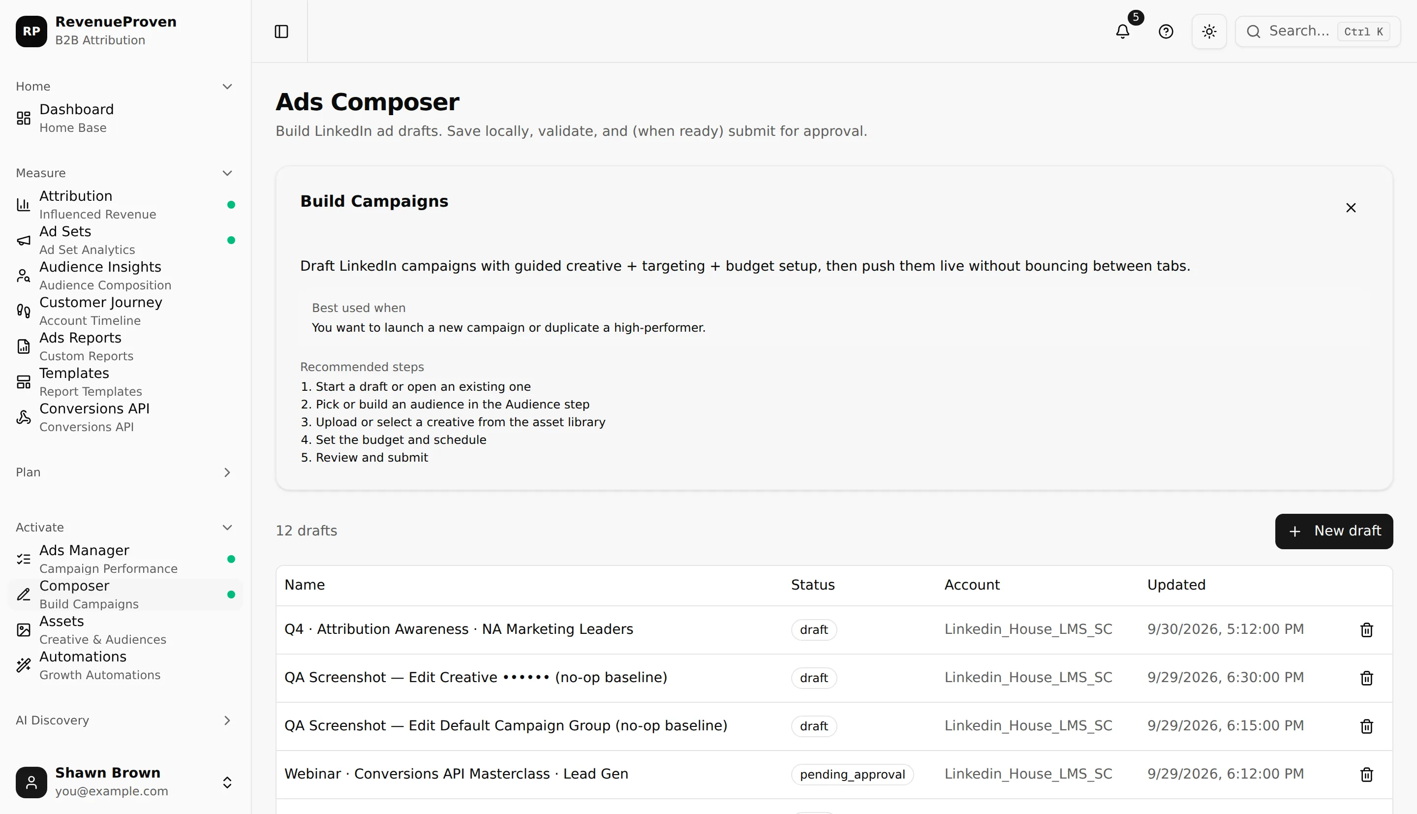Open the notifications bell

pos(1123,31)
